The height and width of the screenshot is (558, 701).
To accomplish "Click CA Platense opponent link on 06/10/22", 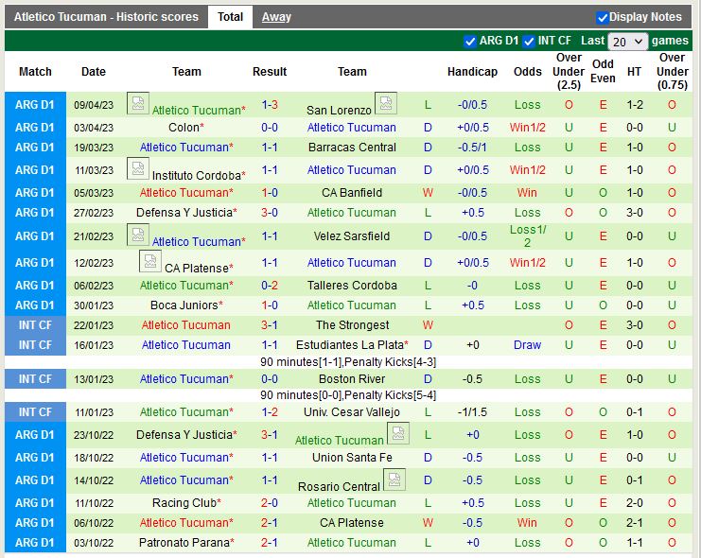I will click(352, 523).
